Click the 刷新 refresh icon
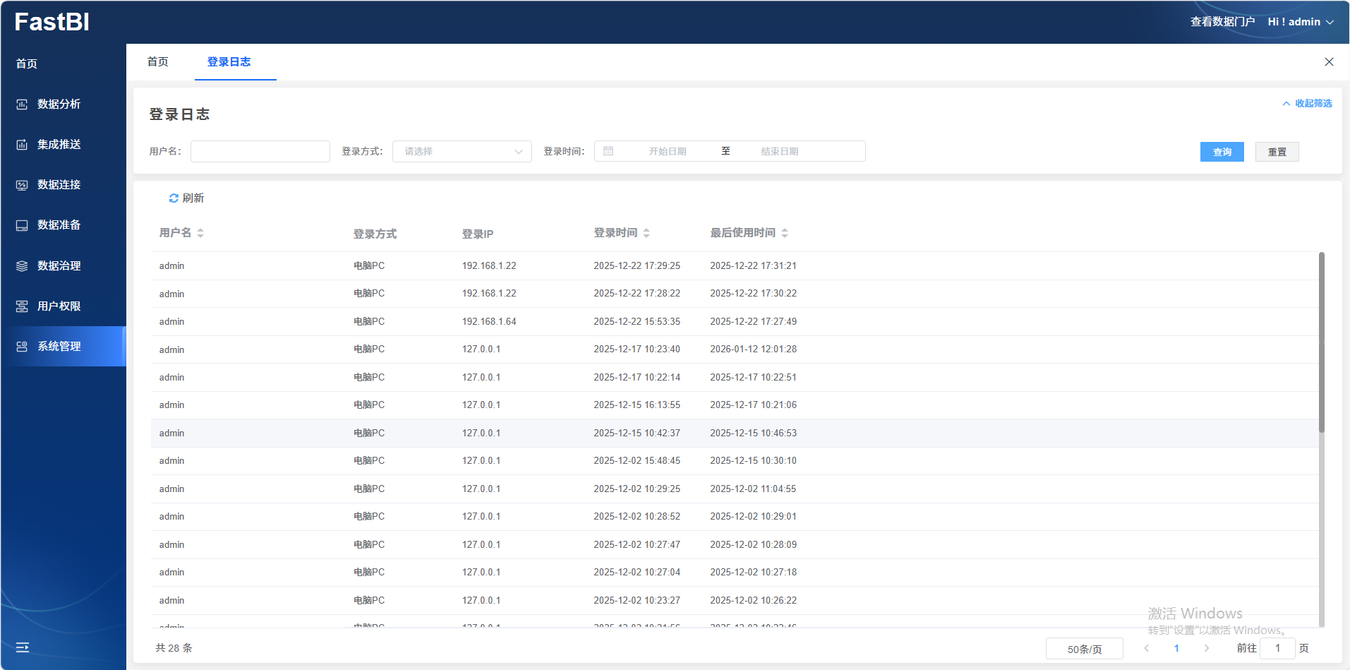 coord(174,198)
